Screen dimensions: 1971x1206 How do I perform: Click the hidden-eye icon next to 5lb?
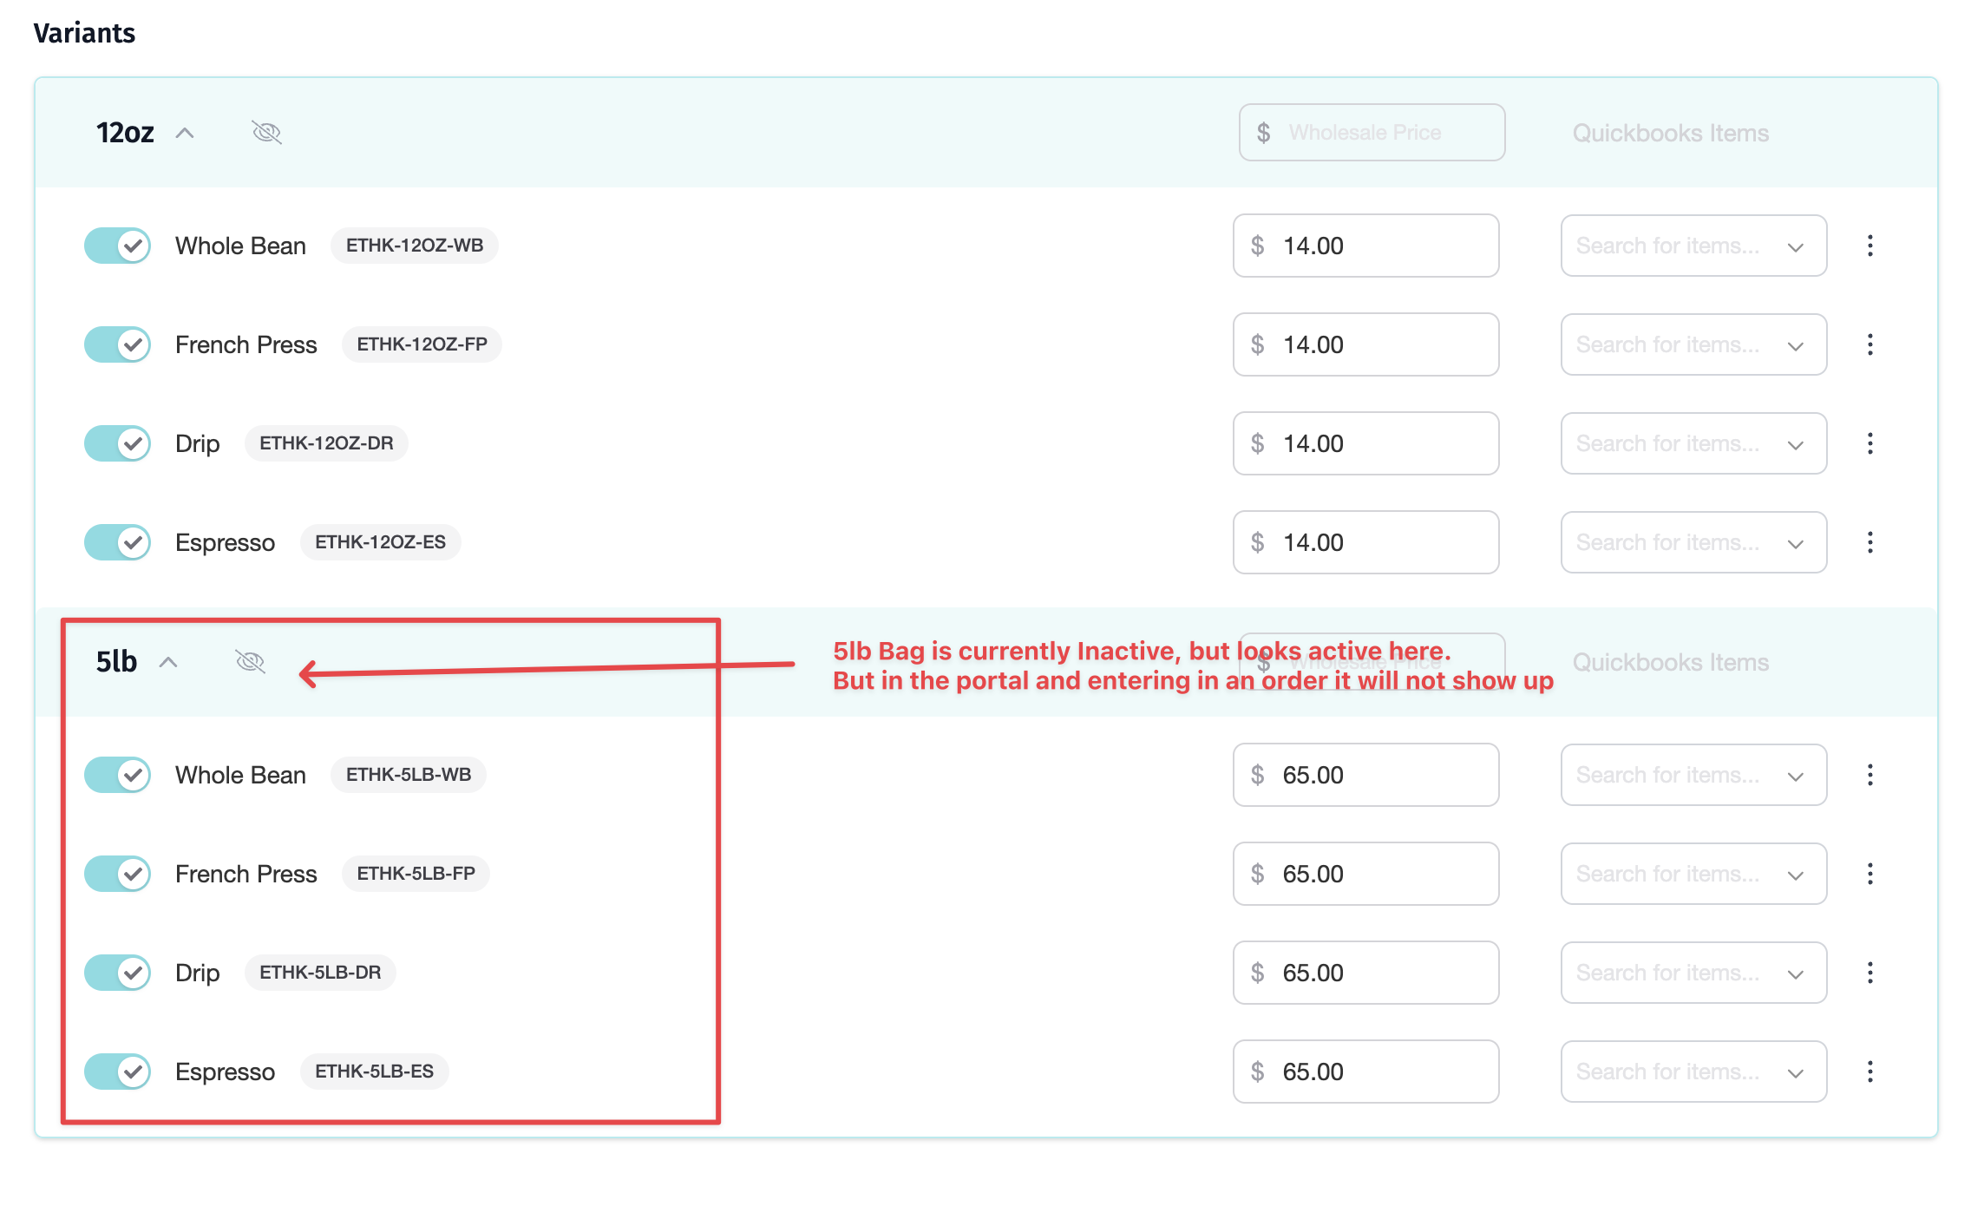250,662
